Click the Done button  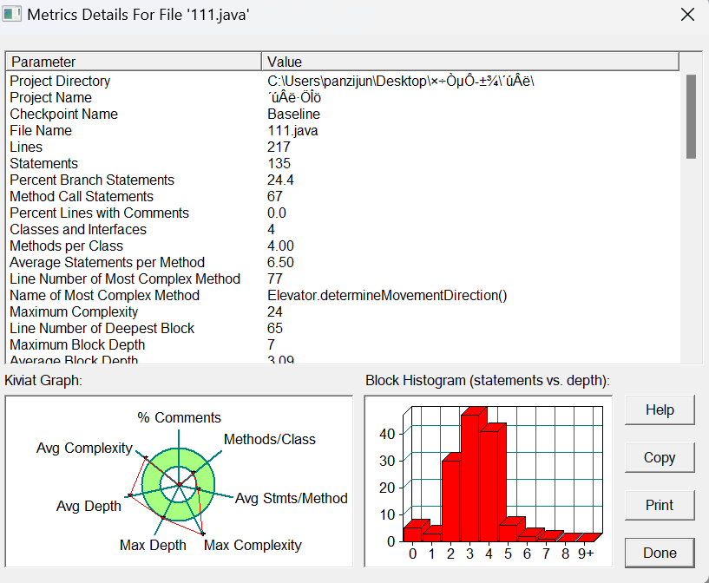660,553
